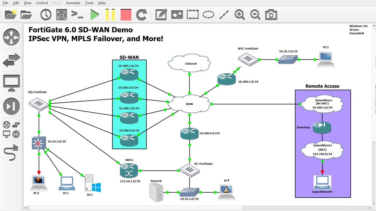The height and width of the screenshot is (211, 376).
Task: Select the Add note tool
Action: (x=161, y=15)
